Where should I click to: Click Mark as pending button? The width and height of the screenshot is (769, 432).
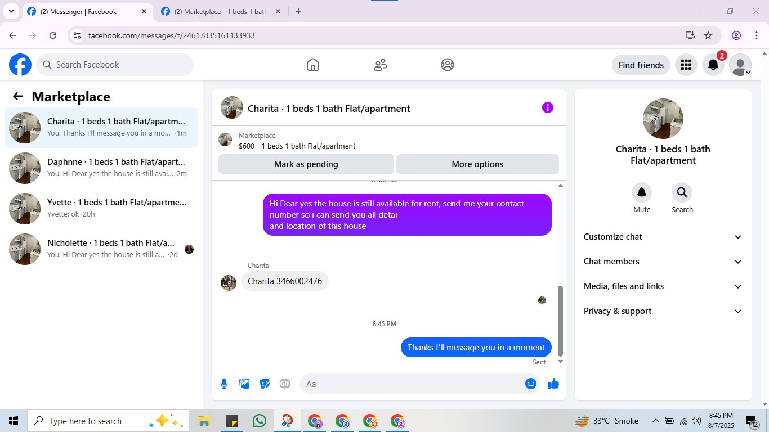pyautogui.click(x=306, y=164)
